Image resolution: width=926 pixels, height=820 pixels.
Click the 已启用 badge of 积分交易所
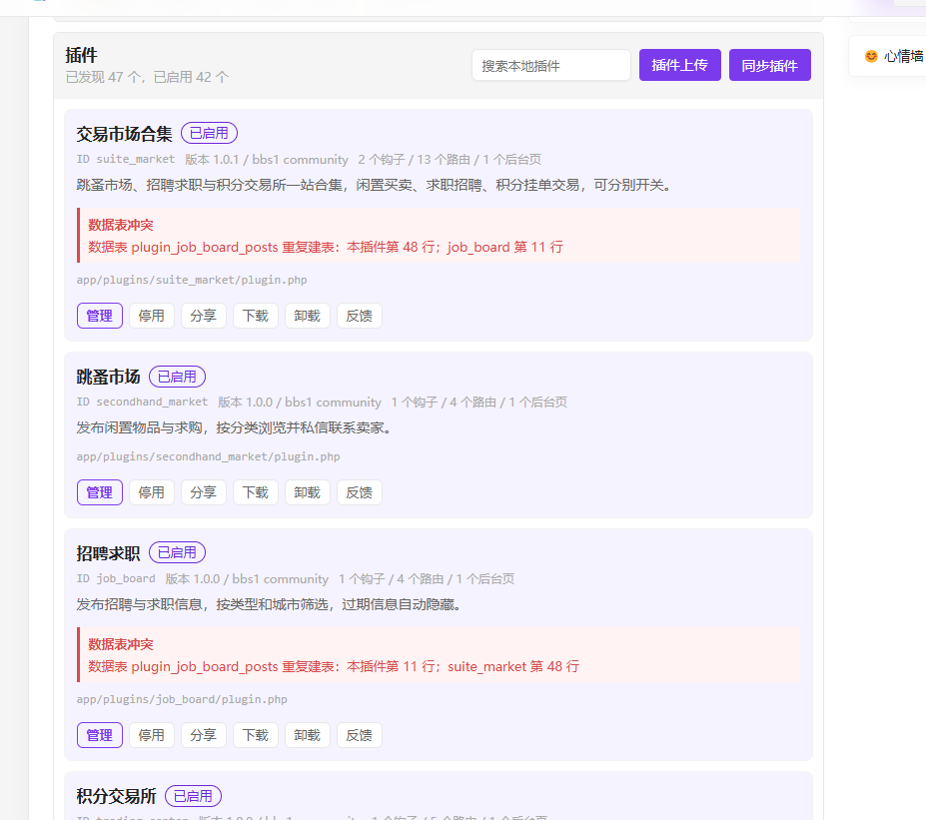tap(193, 796)
